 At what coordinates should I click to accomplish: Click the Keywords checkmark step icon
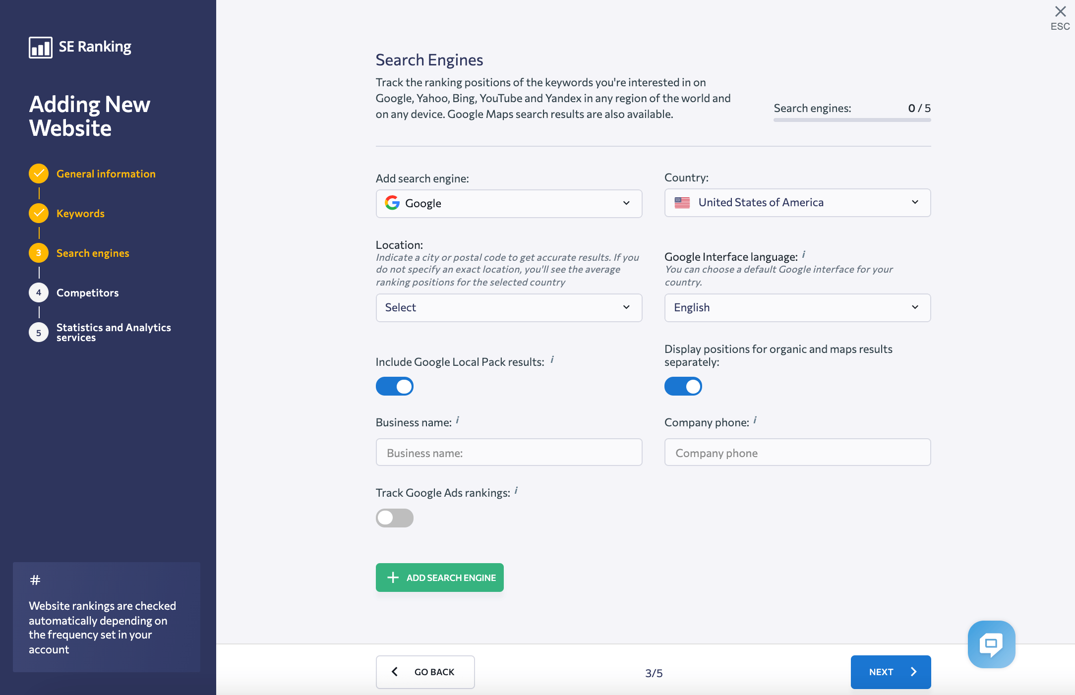pos(39,213)
